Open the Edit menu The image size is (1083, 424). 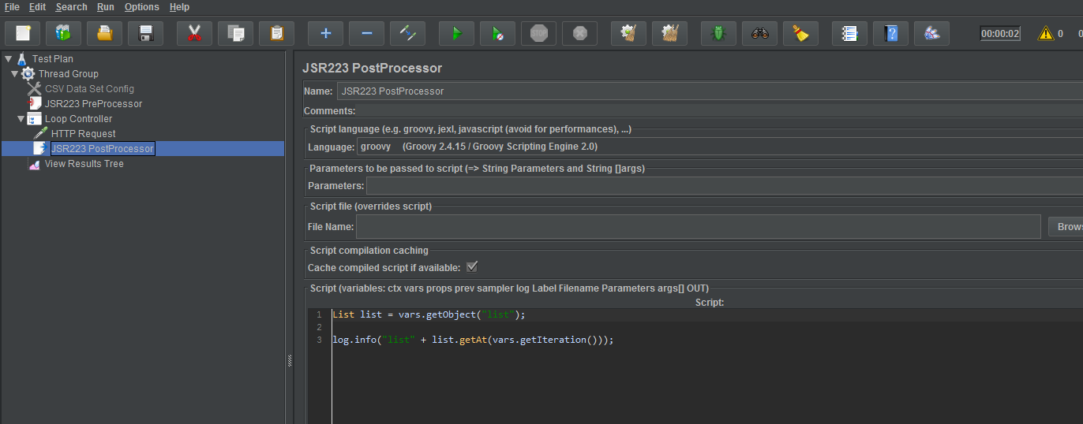pyautogui.click(x=37, y=7)
